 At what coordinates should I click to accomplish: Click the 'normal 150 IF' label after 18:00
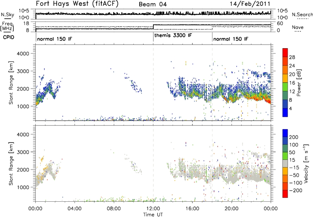(x=230, y=39)
